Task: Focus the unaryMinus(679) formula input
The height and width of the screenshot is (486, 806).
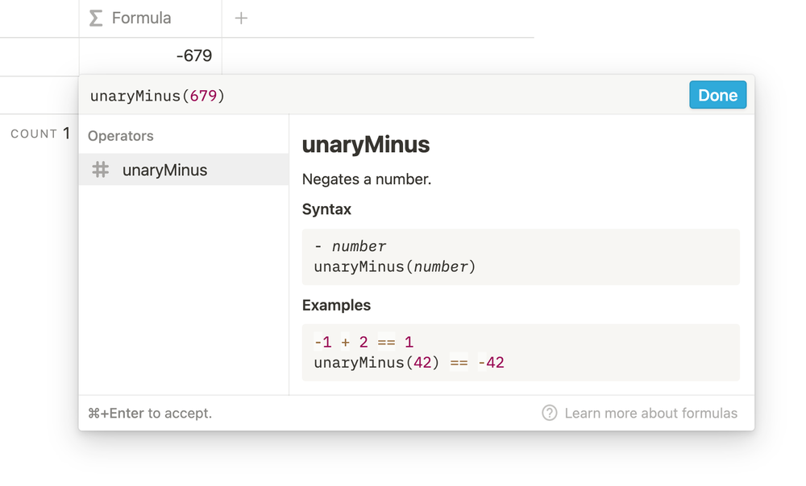Action: (322, 96)
